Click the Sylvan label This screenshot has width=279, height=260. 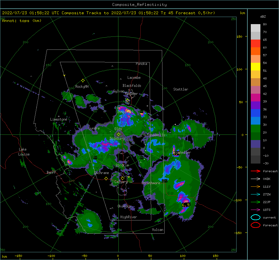click(119, 91)
